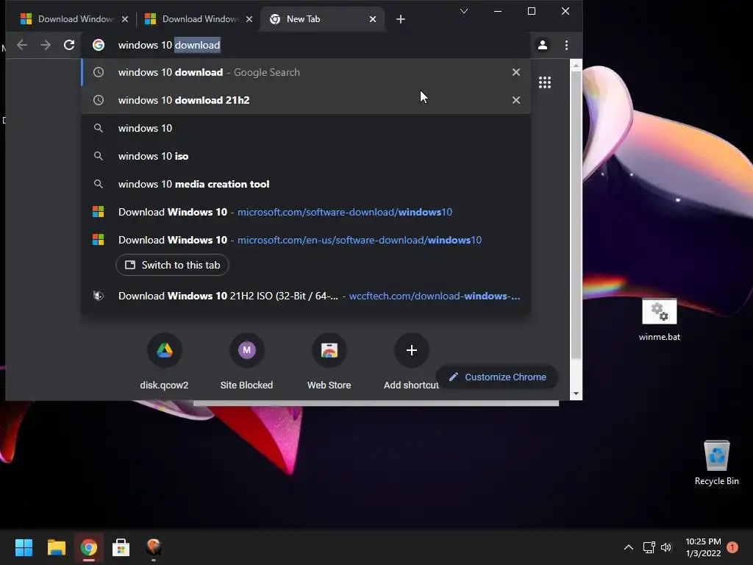The height and width of the screenshot is (565, 753).
Task: Click the orange bird taskbar app icon
Action: point(154,547)
